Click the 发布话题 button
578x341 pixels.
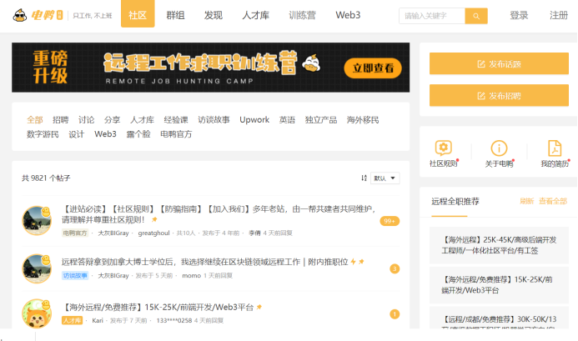[499, 63]
